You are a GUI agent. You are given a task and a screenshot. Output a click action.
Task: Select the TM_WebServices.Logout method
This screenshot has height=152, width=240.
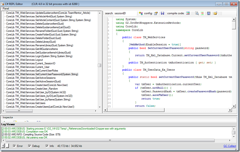24,60
